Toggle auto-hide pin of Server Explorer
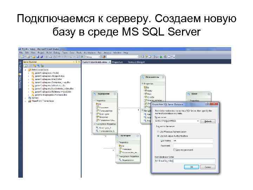253x190 pixels. click(76, 62)
